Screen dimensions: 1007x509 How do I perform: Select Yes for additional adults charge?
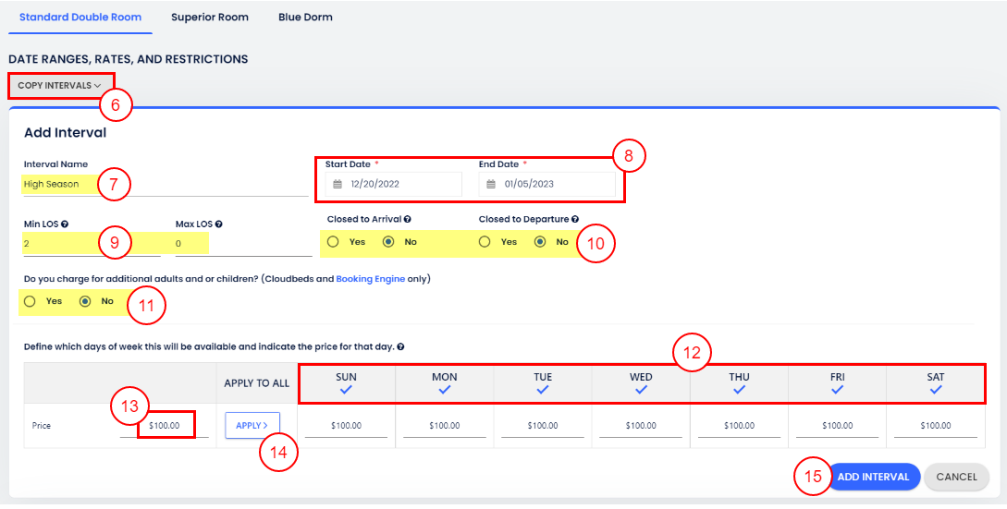click(31, 301)
